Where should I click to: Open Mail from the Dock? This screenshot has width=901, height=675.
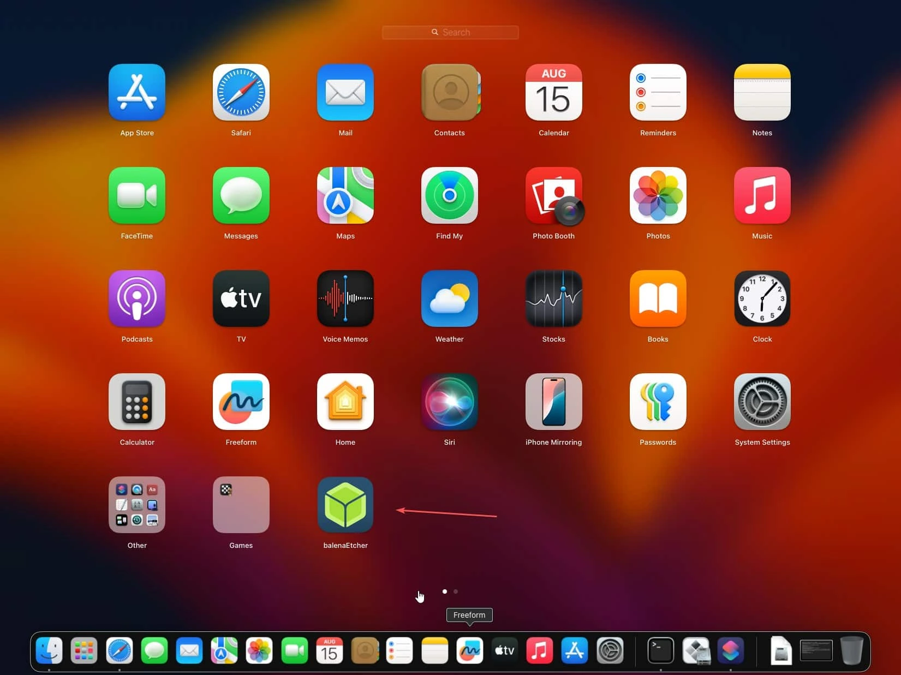coord(189,650)
